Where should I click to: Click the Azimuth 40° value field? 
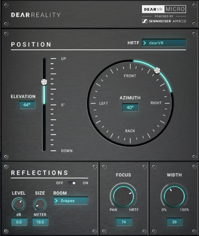point(130,108)
